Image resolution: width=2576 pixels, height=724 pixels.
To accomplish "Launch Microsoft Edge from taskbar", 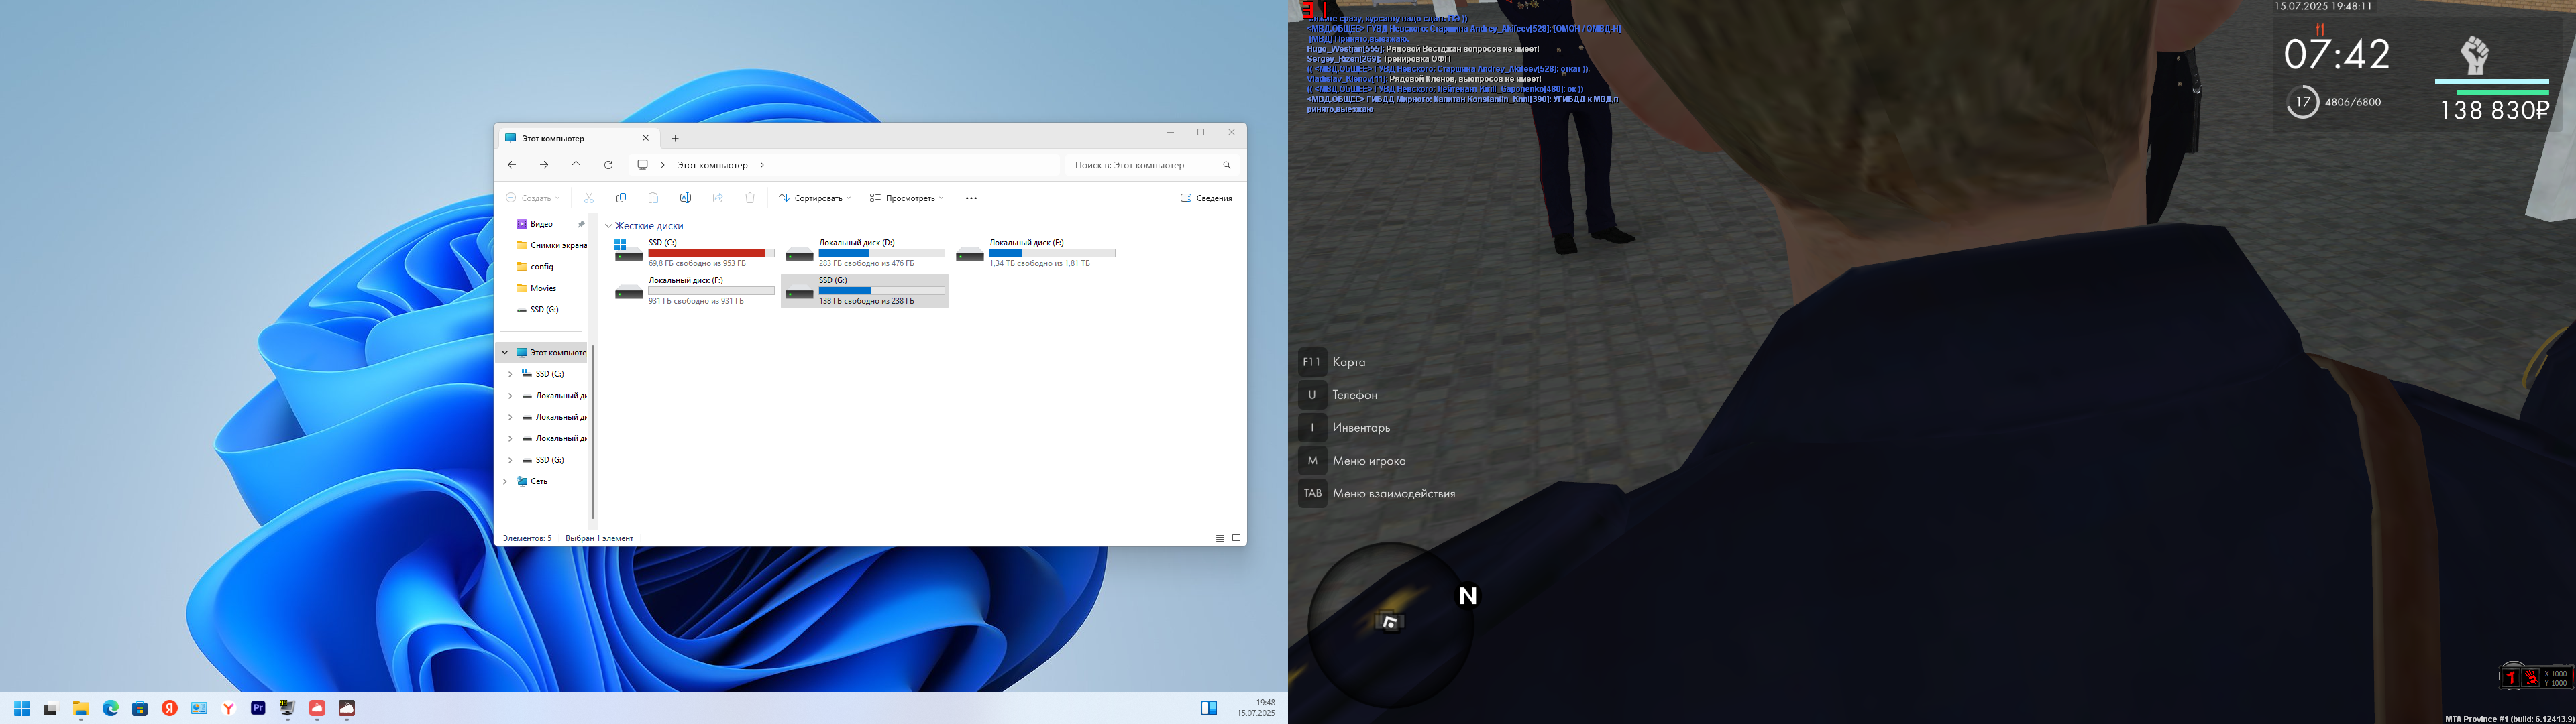I will click(x=110, y=708).
